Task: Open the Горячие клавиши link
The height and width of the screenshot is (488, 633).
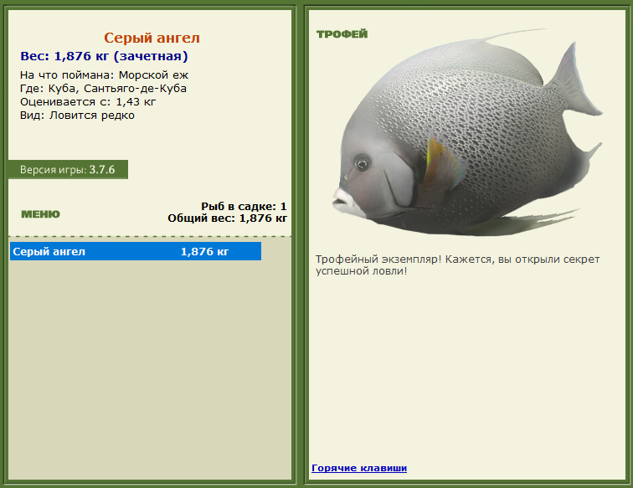Action: [x=359, y=468]
